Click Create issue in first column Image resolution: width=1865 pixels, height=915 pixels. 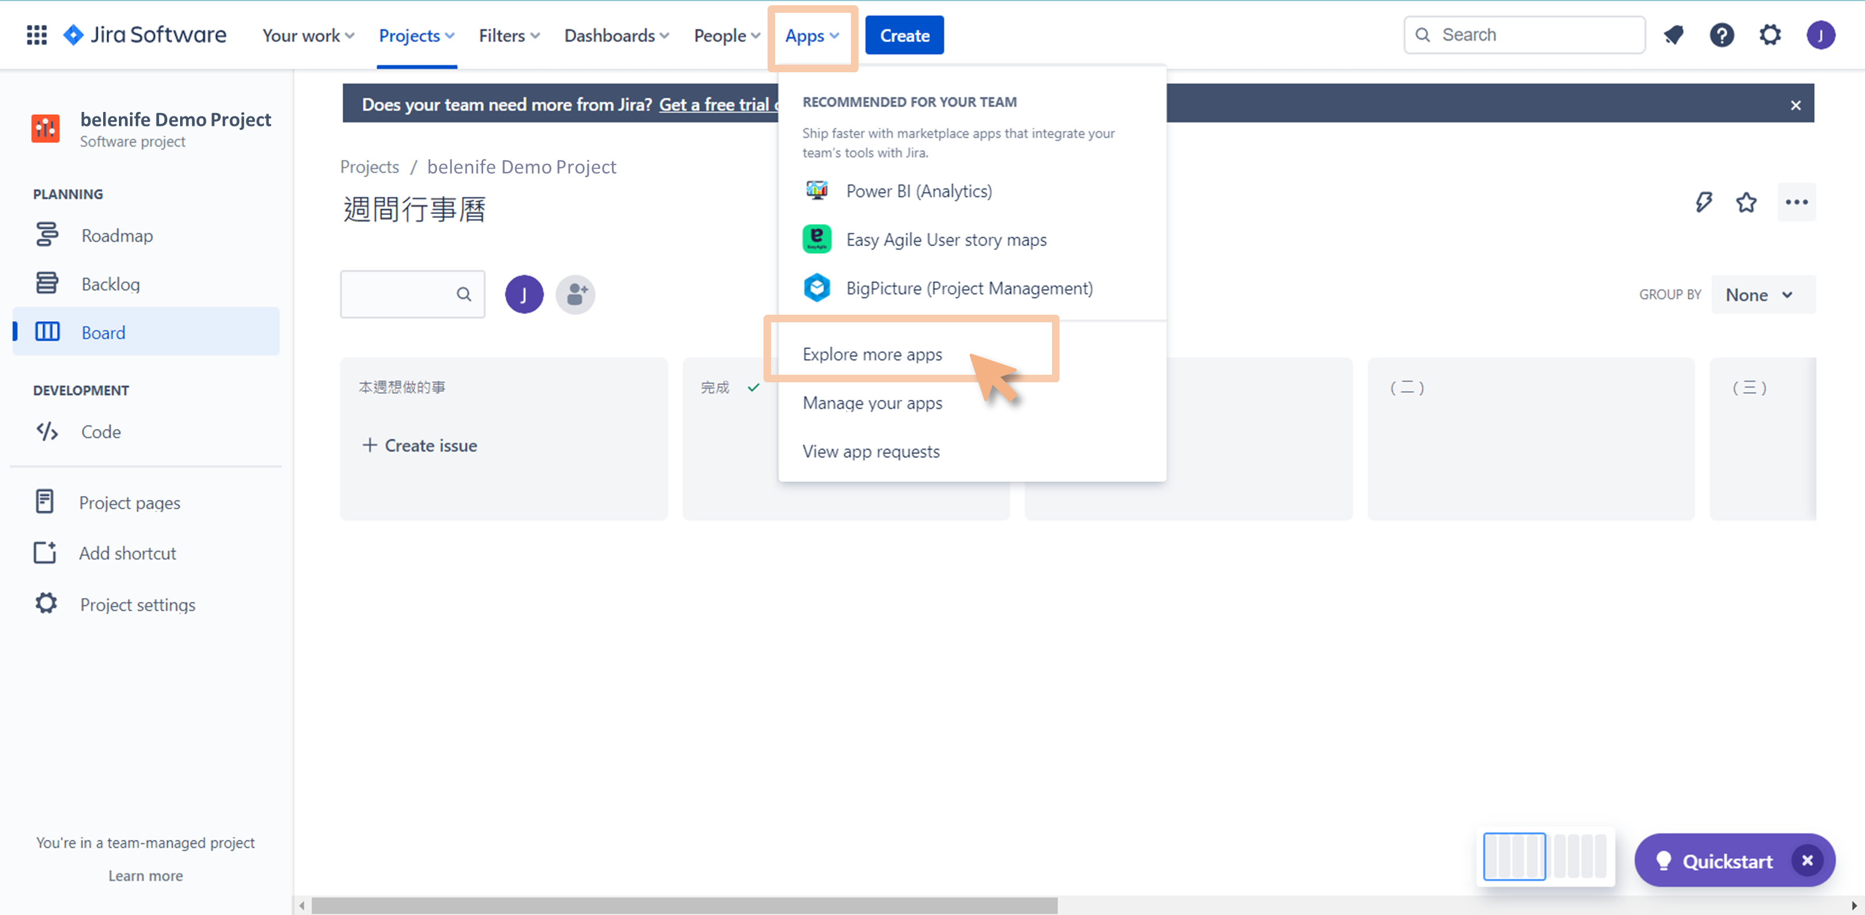click(x=420, y=445)
